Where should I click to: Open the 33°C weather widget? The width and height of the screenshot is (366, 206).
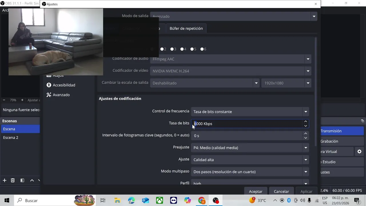click(x=258, y=200)
